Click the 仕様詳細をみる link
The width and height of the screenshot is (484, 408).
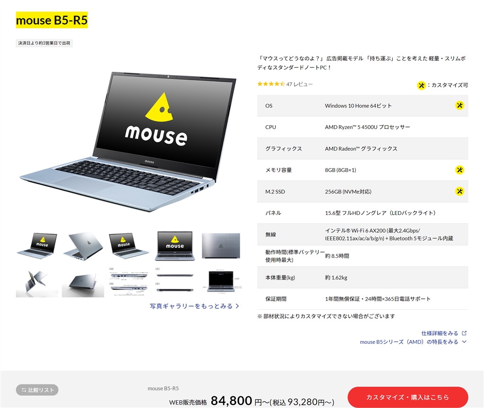click(440, 333)
